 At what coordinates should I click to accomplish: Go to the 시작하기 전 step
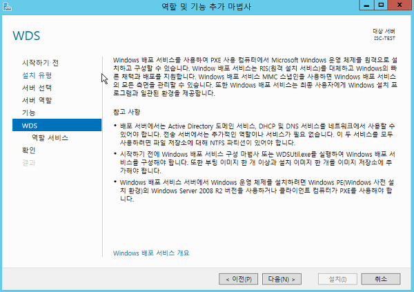click(x=41, y=63)
